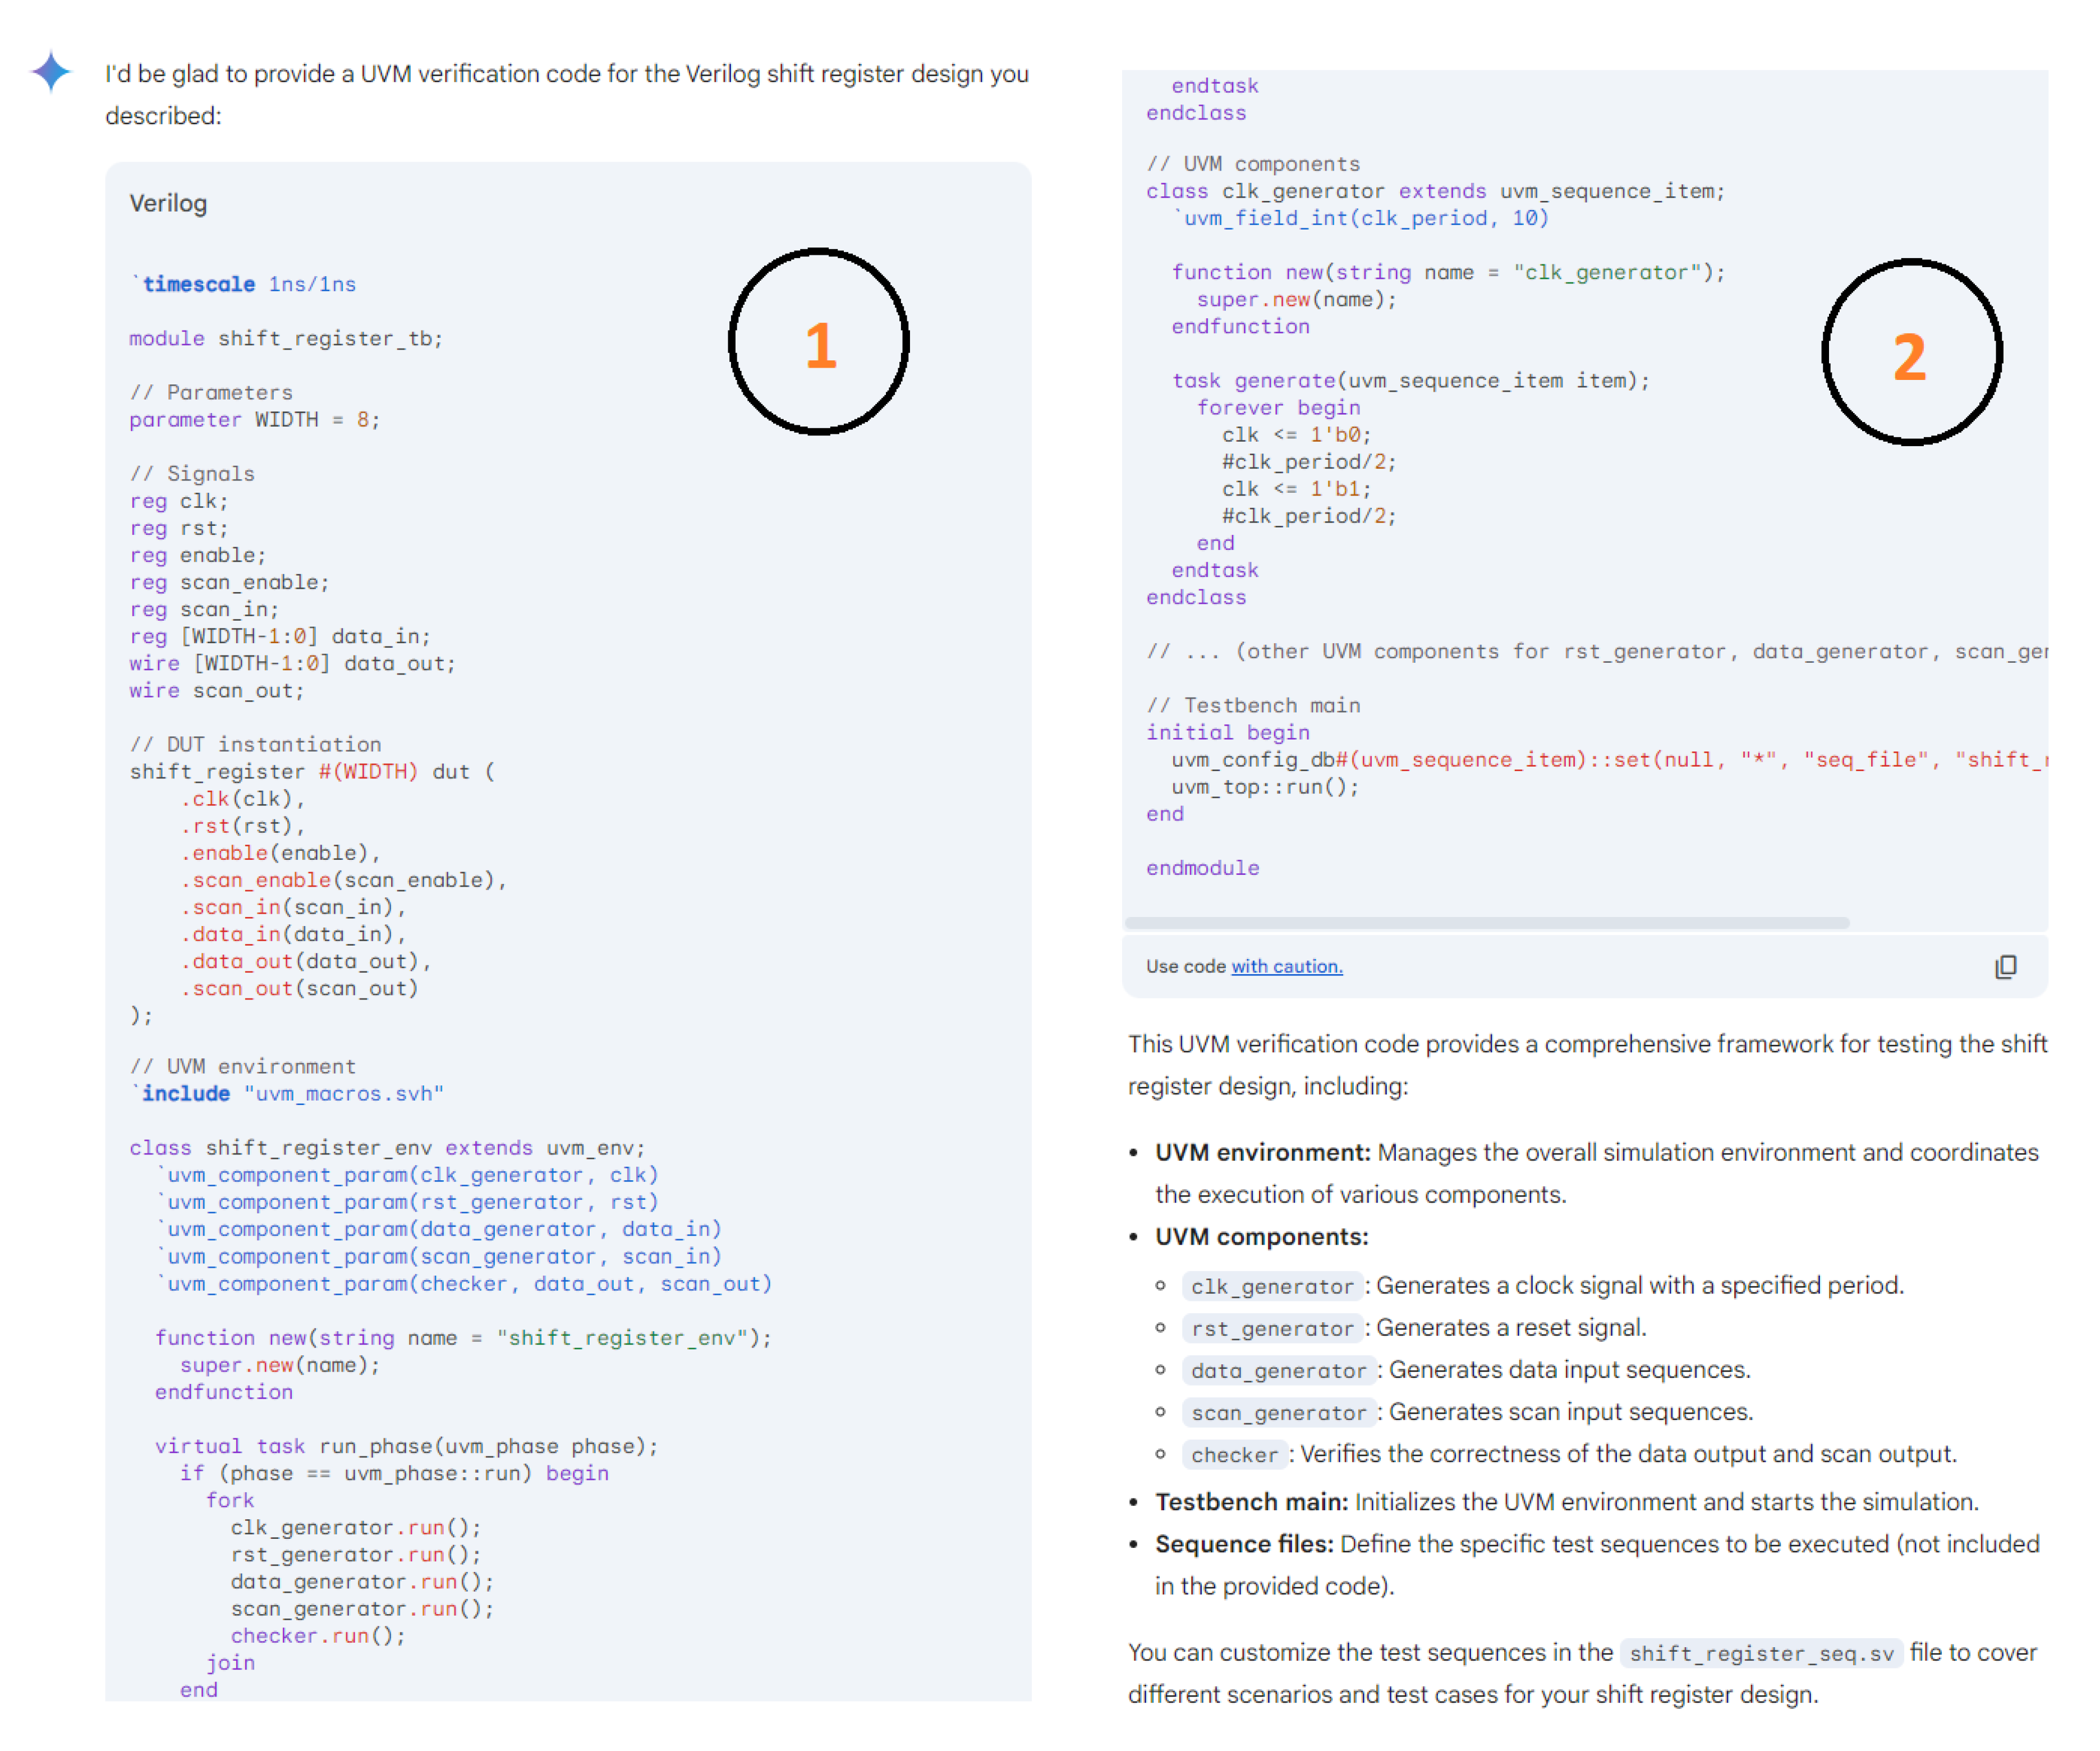
Task: Click the Verilog language label
Action: tap(168, 203)
